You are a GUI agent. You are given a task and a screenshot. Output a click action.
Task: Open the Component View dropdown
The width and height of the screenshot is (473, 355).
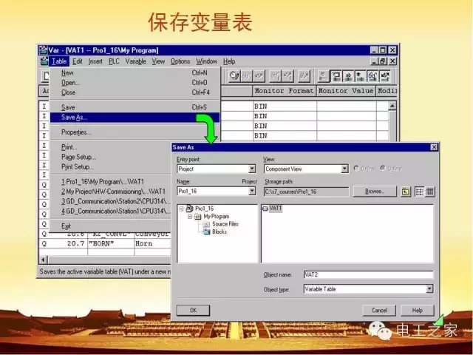point(344,169)
